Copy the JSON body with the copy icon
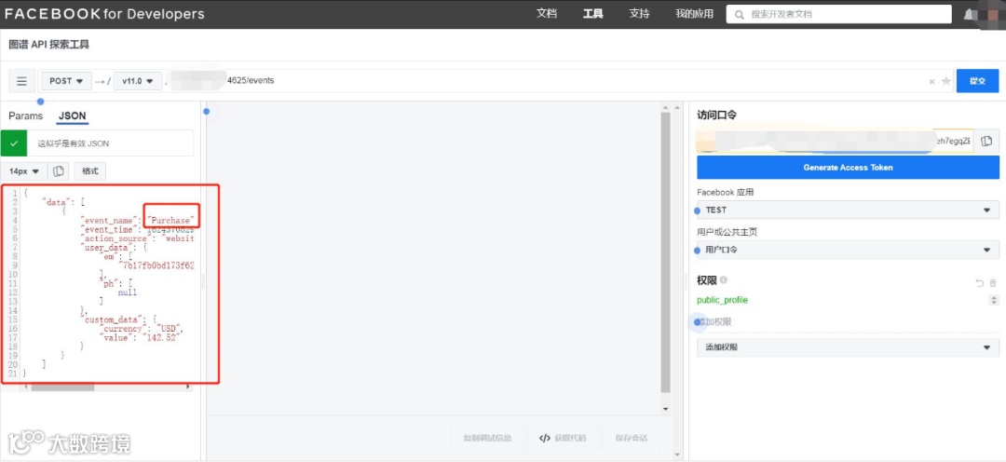 tap(59, 171)
